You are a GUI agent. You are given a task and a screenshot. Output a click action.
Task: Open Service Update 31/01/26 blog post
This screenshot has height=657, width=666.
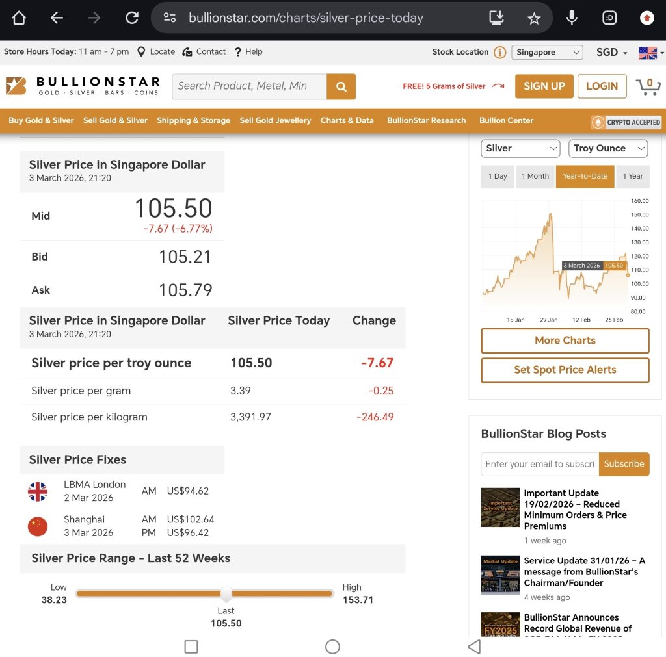coord(584,571)
